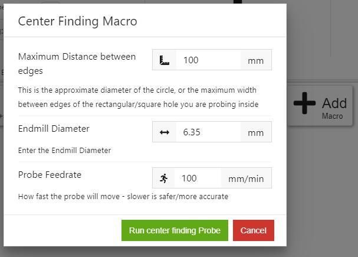Click the mm unit next to endmill diameter
The height and width of the screenshot is (257, 358).
coord(256,132)
